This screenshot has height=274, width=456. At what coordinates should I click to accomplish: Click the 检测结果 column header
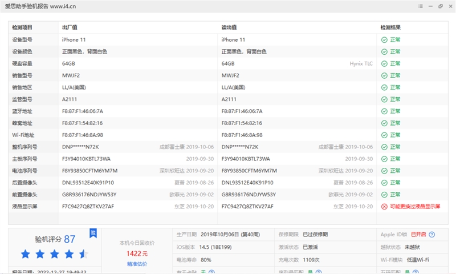[391, 27]
